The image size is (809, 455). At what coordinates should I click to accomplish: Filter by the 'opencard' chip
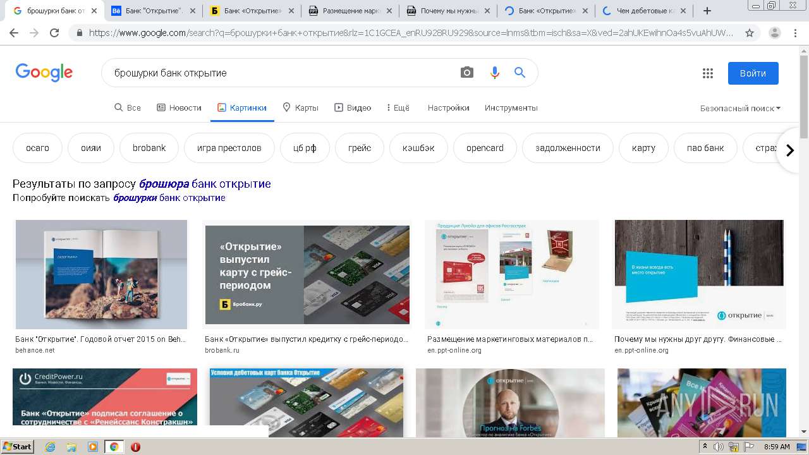tap(485, 148)
